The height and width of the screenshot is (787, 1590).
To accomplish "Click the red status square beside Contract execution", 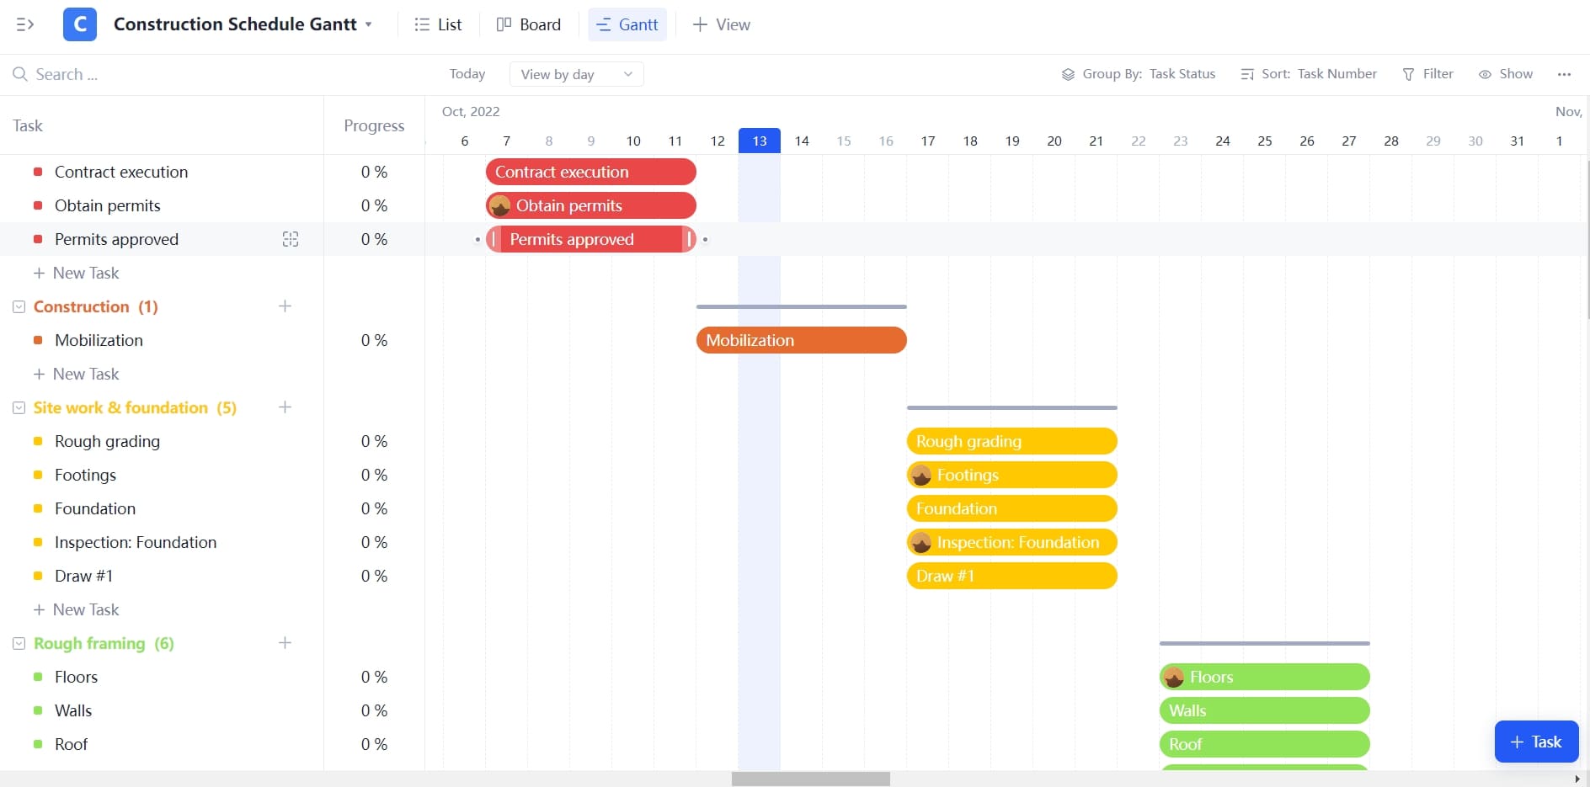I will (38, 171).
